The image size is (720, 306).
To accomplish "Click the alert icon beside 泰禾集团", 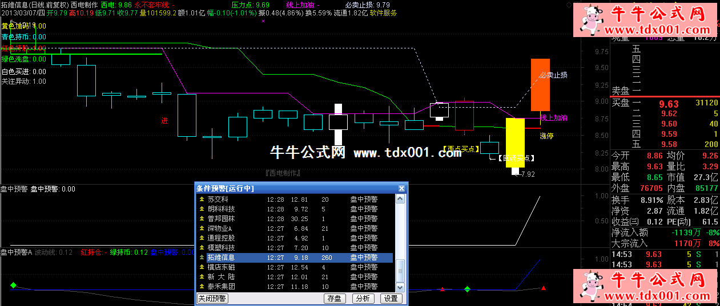I will pos(201,287).
